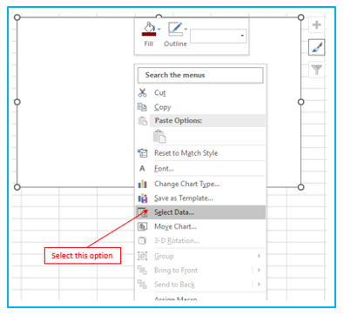Select Reset to Match Style
The height and width of the screenshot is (316, 344).
[x=186, y=153]
